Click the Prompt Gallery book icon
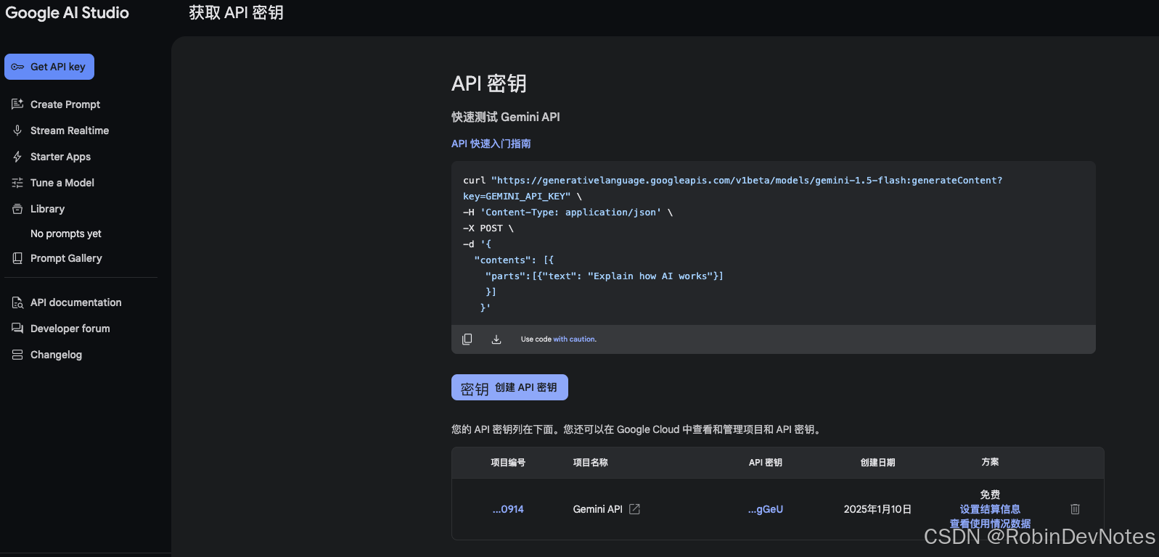Screen dimensions: 1159x557 point(17,258)
